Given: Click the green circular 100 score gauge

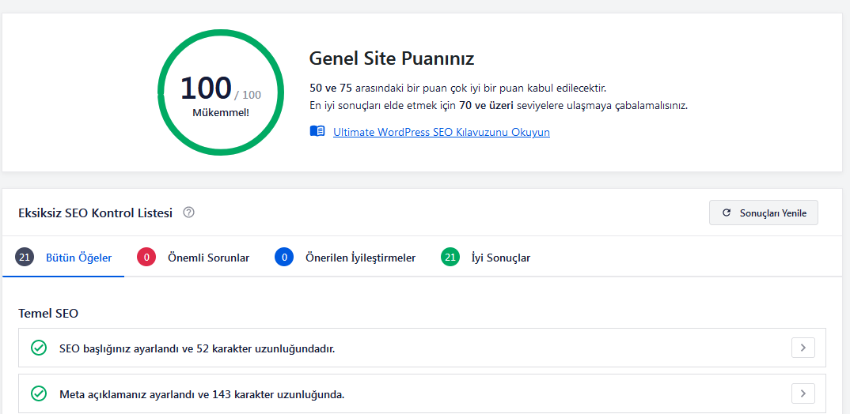Looking at the screenshot, I should tap(221, 92).
